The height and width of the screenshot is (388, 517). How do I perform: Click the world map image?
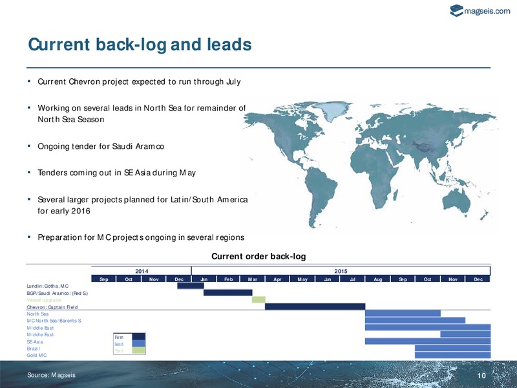[370, 164]
